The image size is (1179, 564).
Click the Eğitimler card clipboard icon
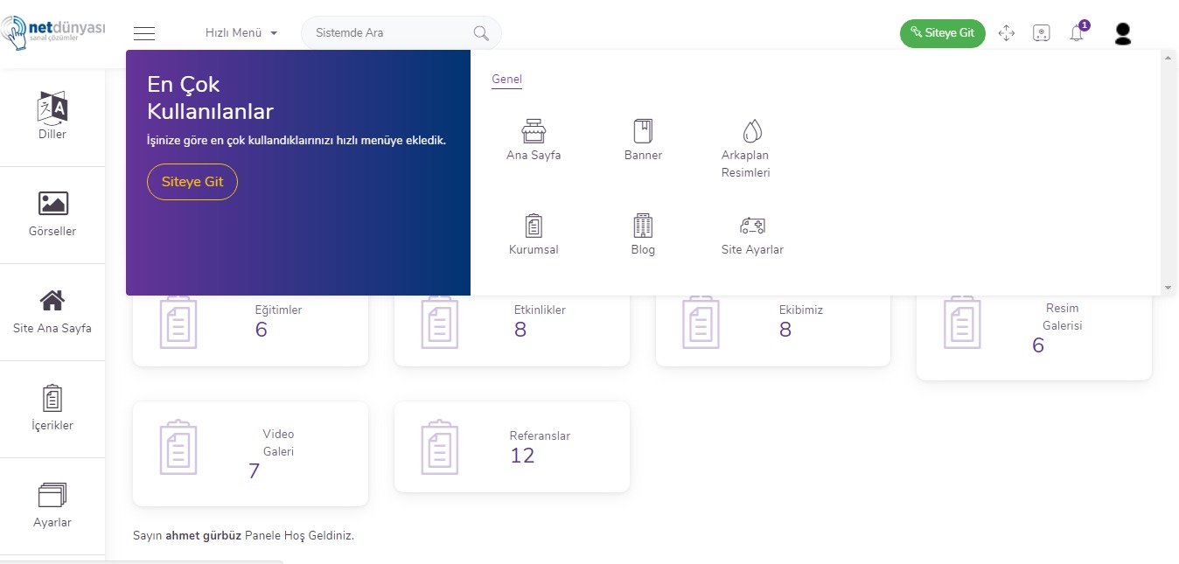178,322
